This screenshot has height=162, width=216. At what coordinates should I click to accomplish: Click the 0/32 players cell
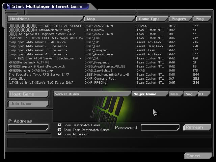click(x=172, y=26)
